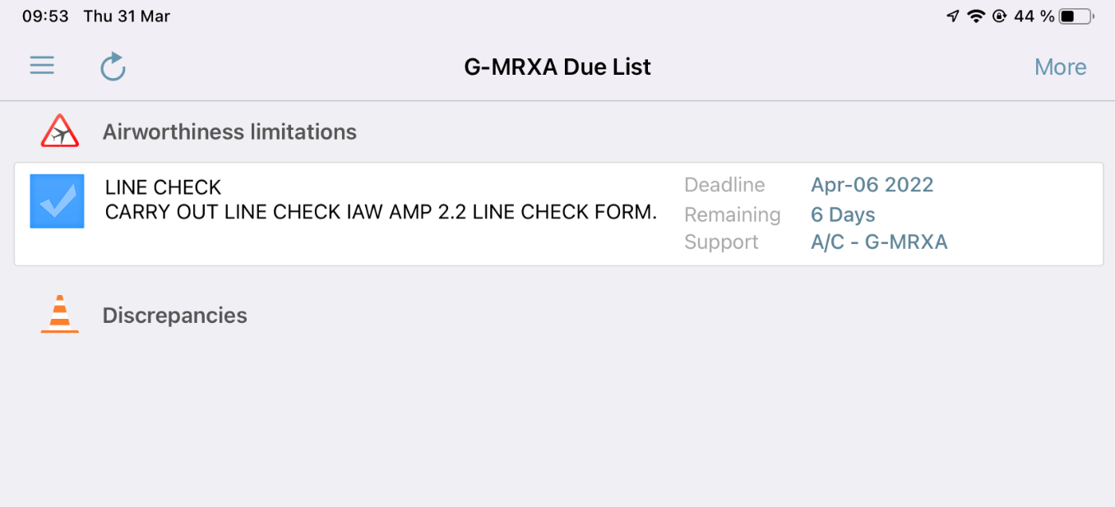
Task: Tap the refresh arrow icon
Action: click(113, 67)
